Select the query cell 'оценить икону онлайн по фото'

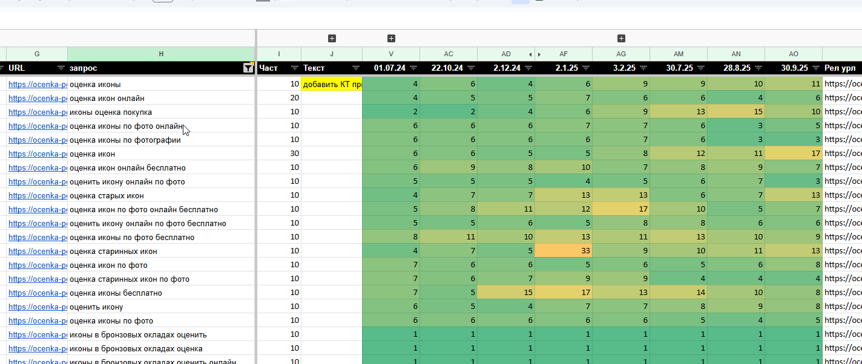161,181
